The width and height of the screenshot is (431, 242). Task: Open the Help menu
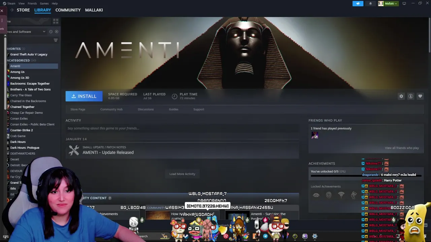55,3
